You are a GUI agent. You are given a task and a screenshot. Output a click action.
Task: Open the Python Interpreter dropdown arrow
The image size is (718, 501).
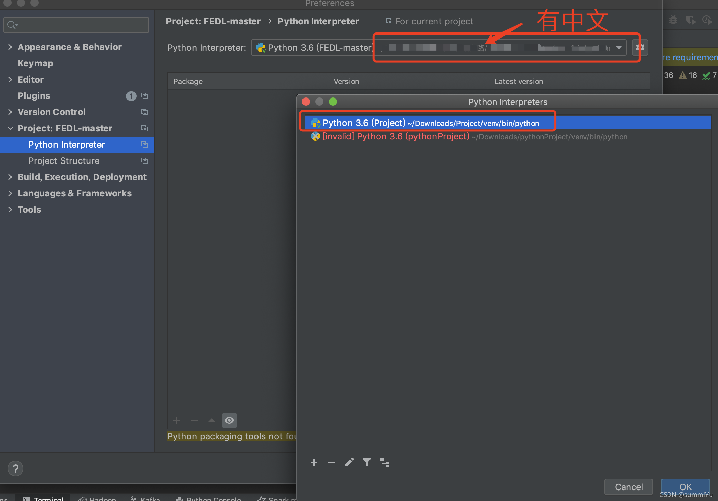(x=619, y=48)
